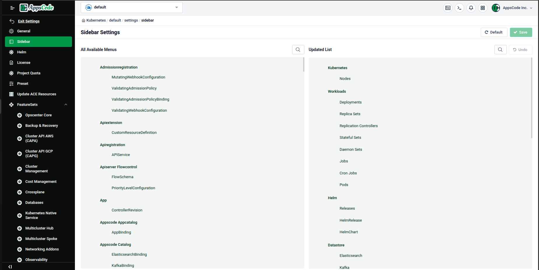539x270 pixels.
Task: Open the hamburger menu toggle
Action: tap(12, 8)
